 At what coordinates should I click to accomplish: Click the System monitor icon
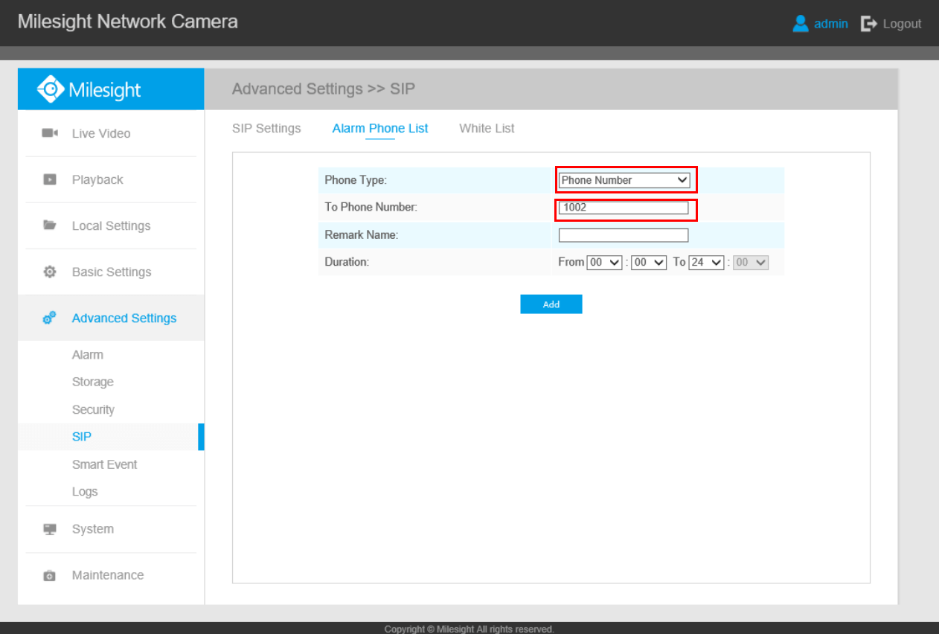click(x=50, y=529)
